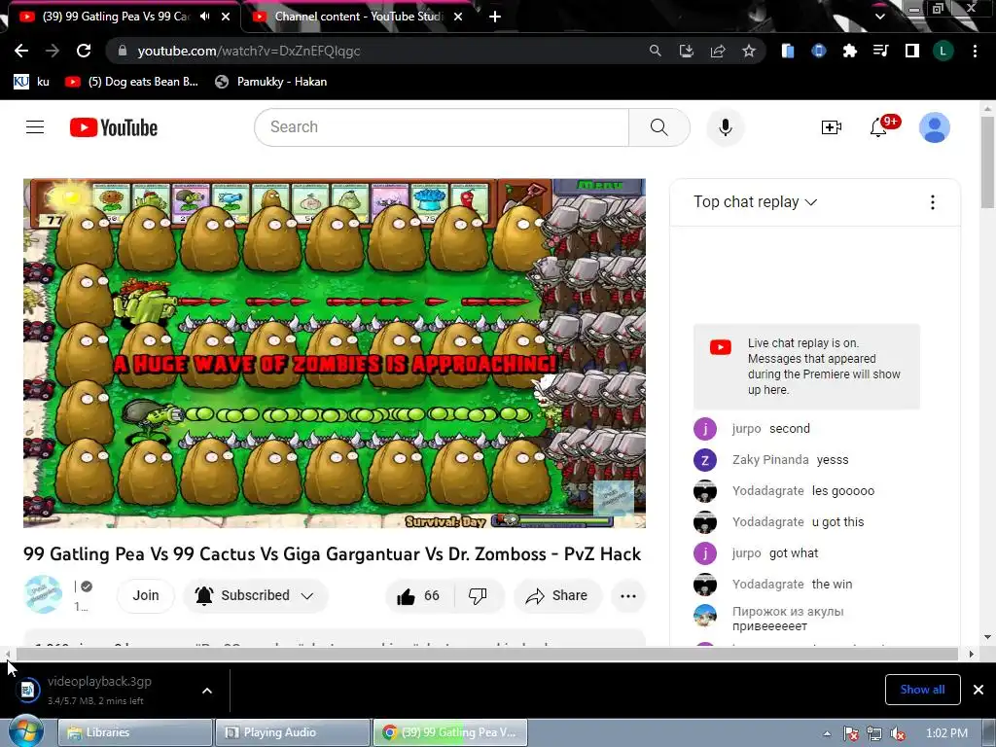Open the videoplayback.3gp download item
Viewport: 996px width, 747px height.
98,690
